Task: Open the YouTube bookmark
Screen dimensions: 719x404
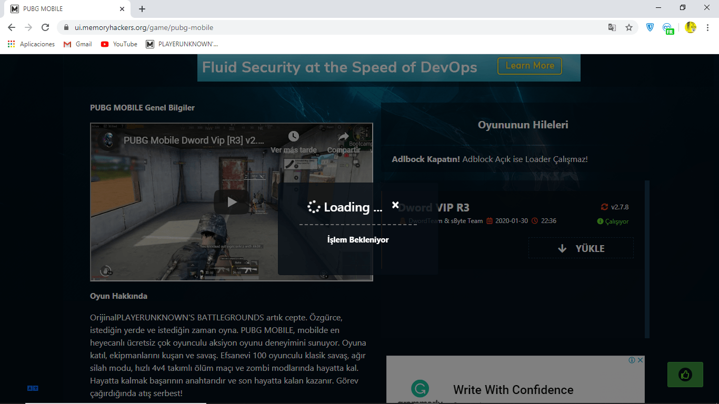Action: [119, 44]
